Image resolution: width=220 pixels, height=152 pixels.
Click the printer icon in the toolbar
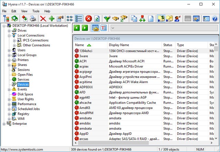(x=34, y=19)
